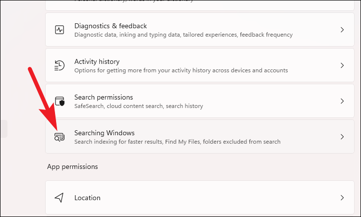Expand Location settings with the chevron
Image resolution: width=361 pixels, height=217 pixels.
342,198
